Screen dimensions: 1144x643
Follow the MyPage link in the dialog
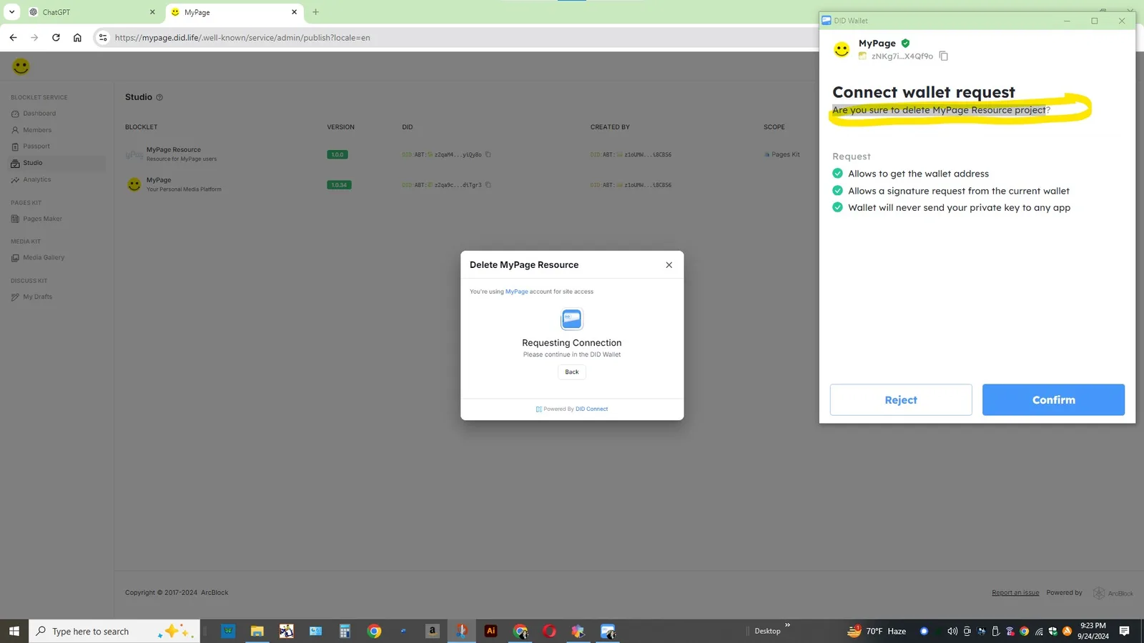(x=517, y=291)
